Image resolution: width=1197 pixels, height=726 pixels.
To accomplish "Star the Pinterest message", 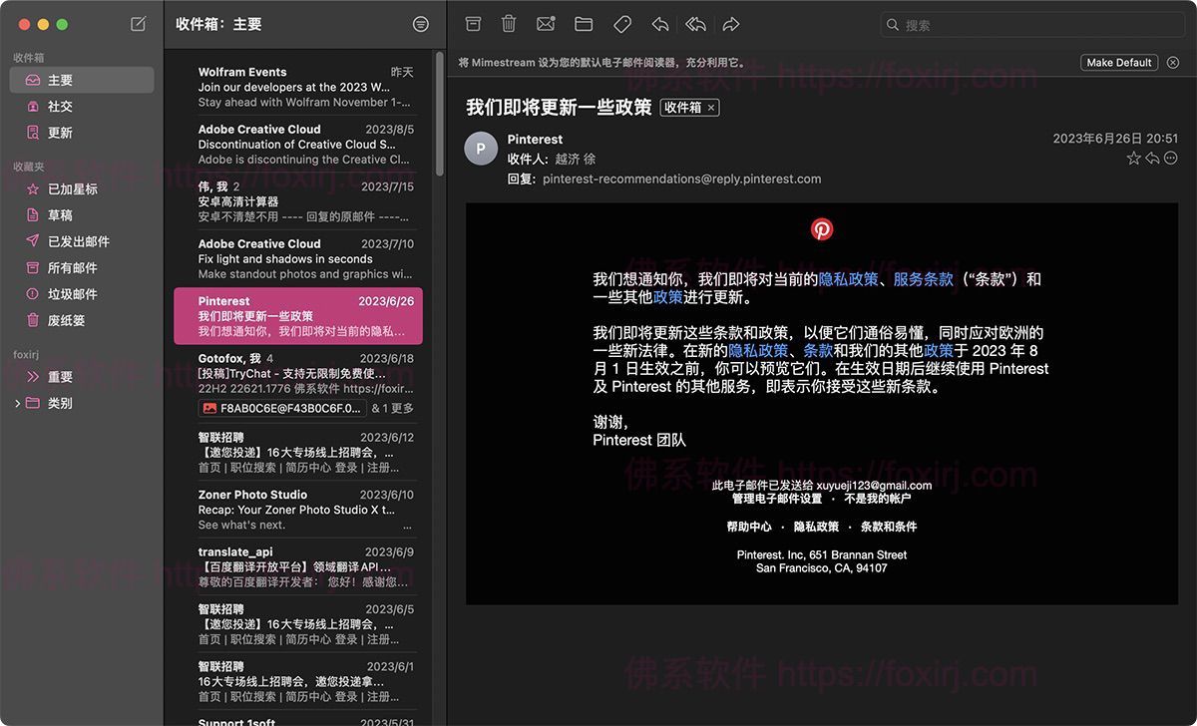I will point(1134,158).
